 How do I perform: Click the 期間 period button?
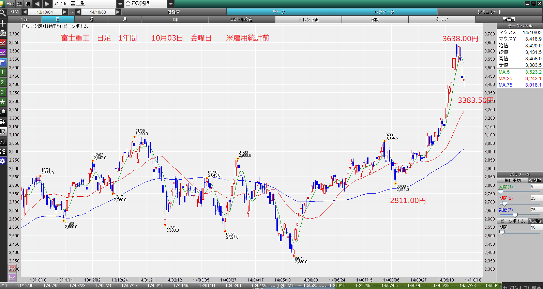[14, 12]
